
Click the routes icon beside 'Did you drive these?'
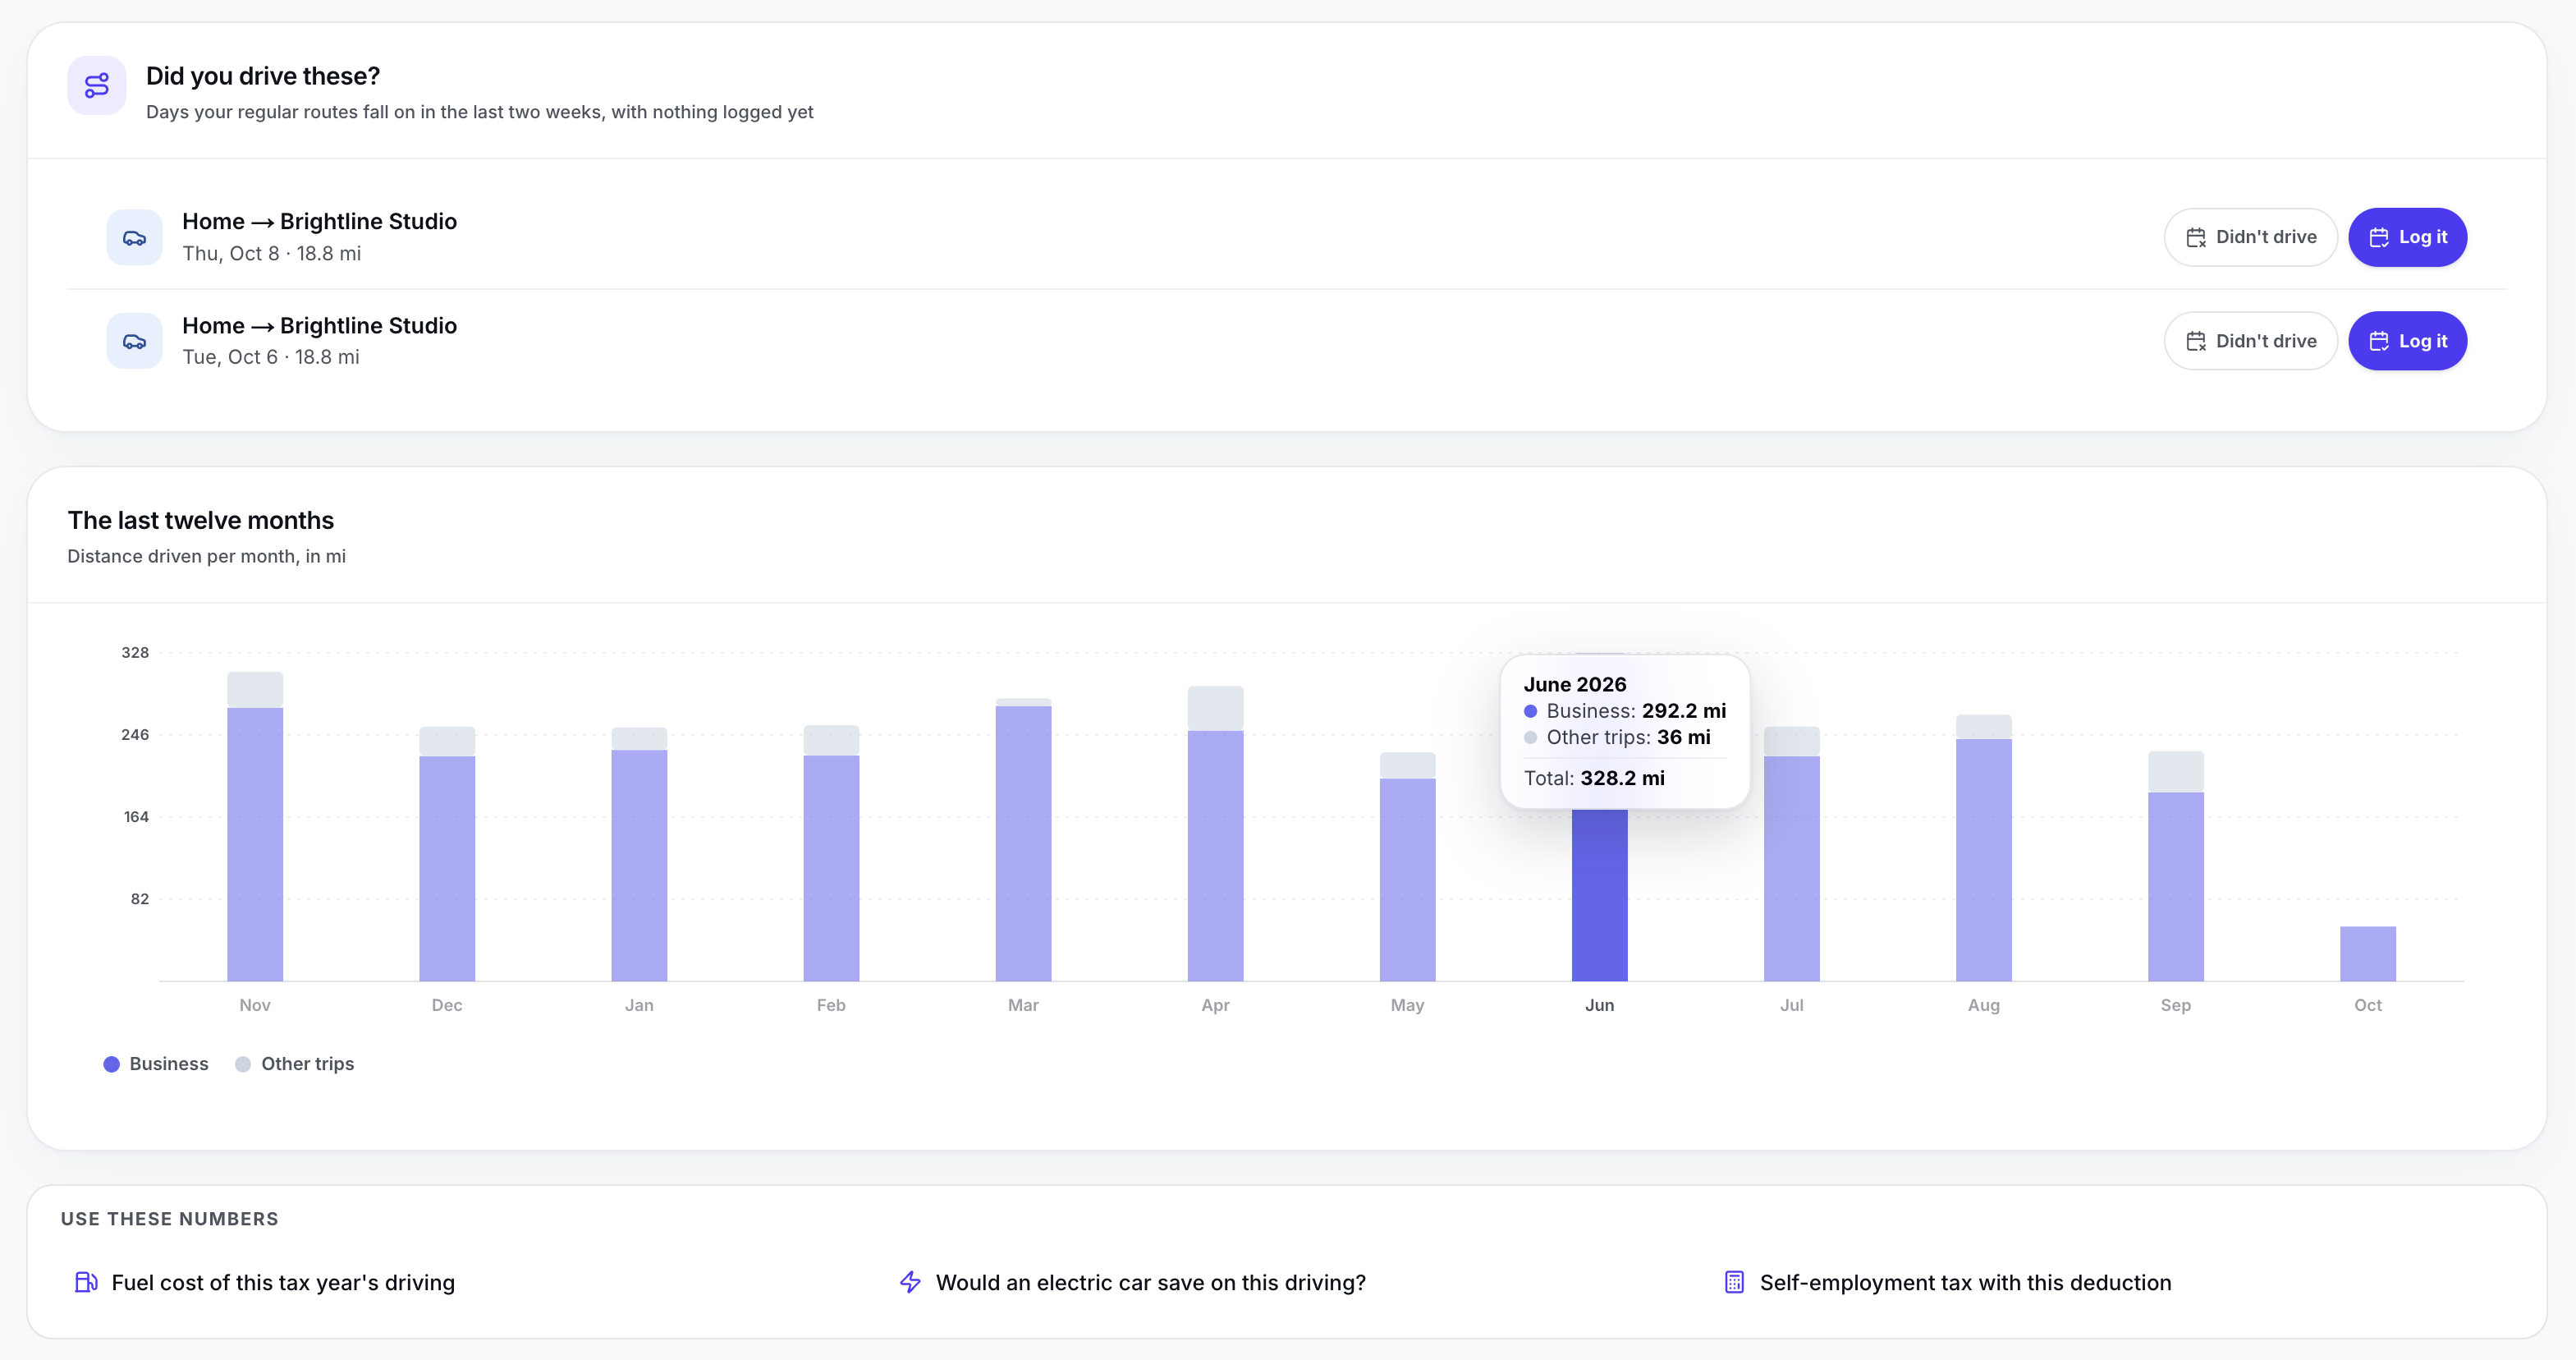pyautogui.click(x=96, y=86)
